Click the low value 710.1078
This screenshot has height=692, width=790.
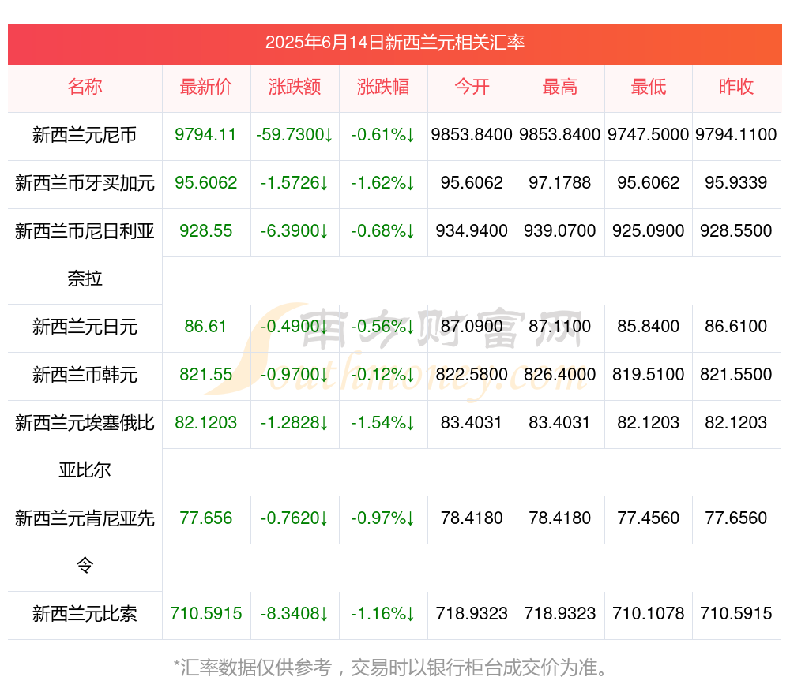point(648,614)
